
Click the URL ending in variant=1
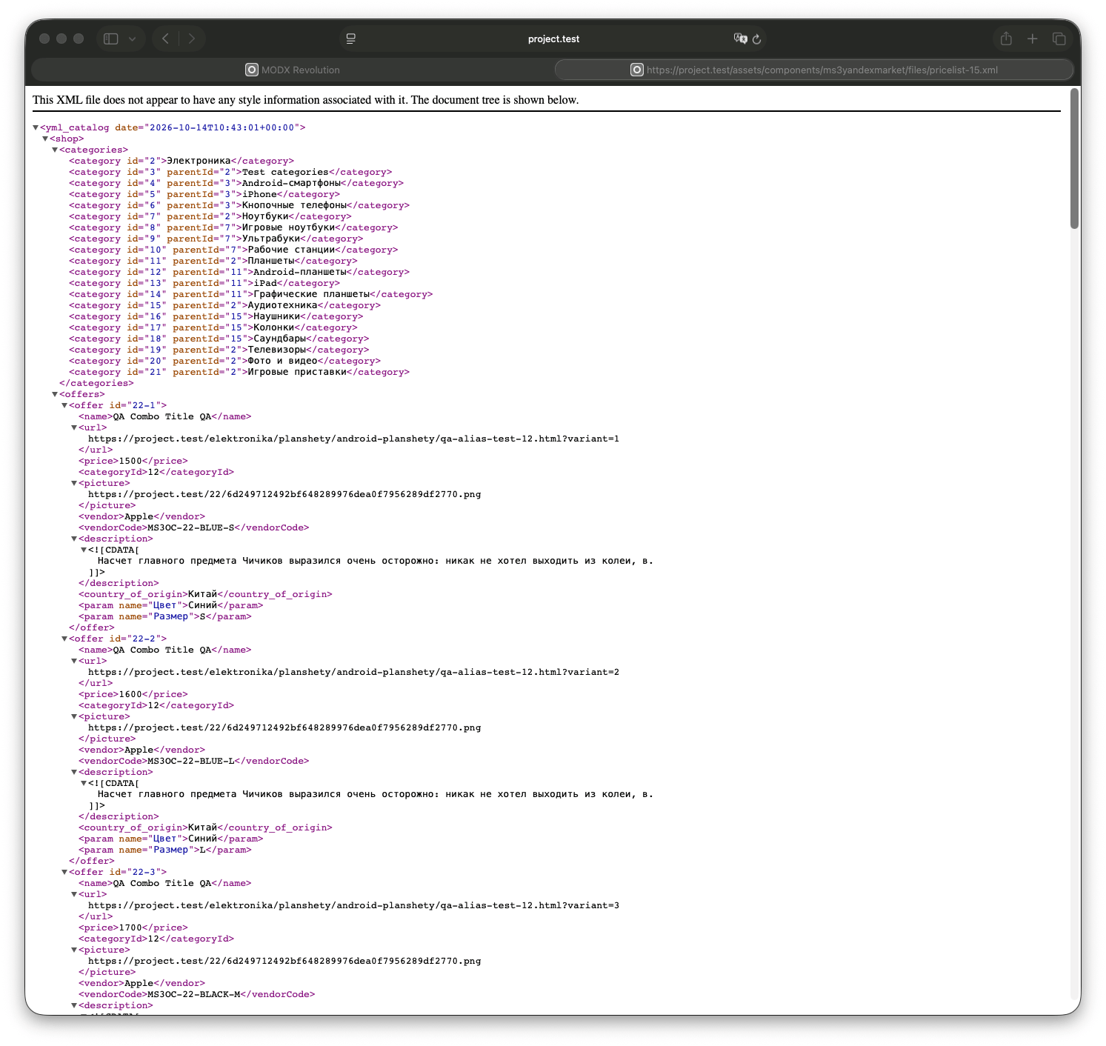coord(353,439)
